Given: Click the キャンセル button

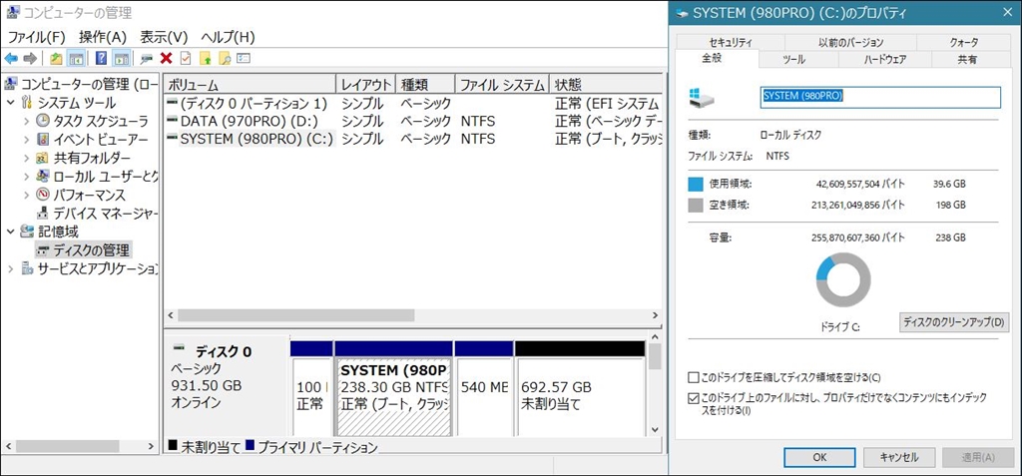Looking at the screenshot, I should click(899, 457).
